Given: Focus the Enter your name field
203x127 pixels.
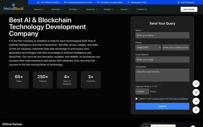Looking at the screenshot, I should (162, 35).
